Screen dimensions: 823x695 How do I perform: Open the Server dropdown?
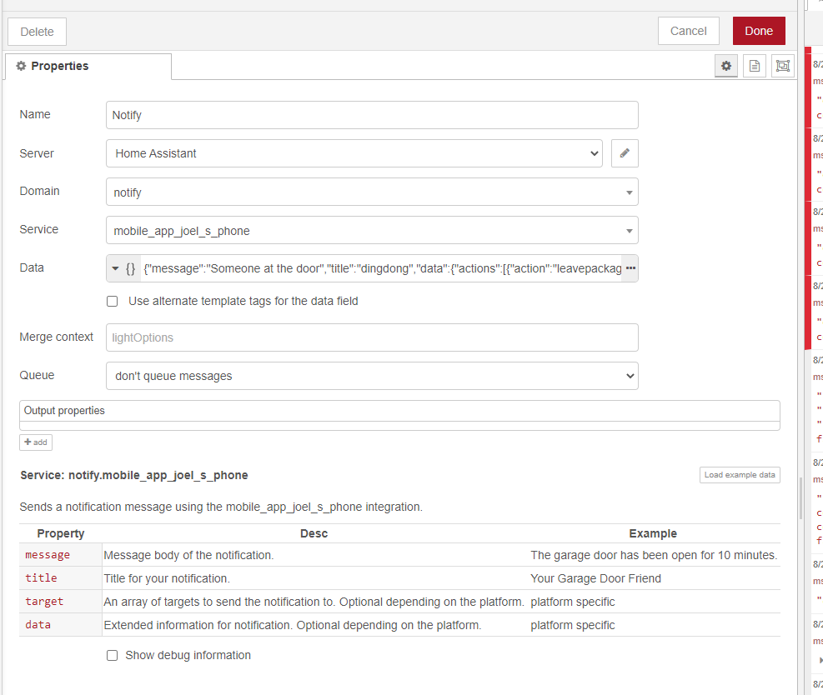click(x=354, y=153)
